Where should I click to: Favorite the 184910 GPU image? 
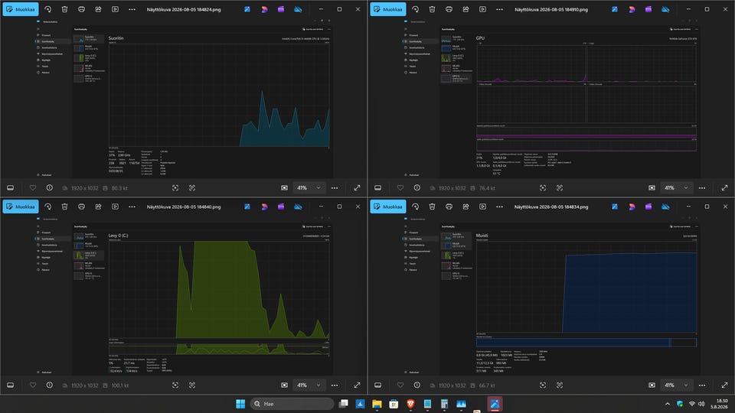point(400,188)
